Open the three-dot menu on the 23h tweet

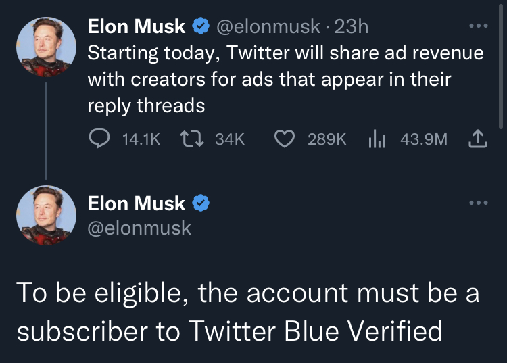(479, 26)
